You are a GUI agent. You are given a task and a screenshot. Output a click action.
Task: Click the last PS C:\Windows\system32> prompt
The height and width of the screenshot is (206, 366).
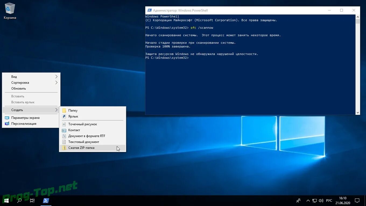[167, 58]
